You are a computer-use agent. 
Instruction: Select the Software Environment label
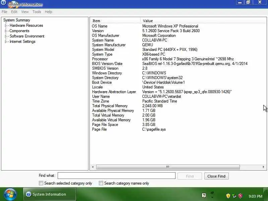coord(27,36)
